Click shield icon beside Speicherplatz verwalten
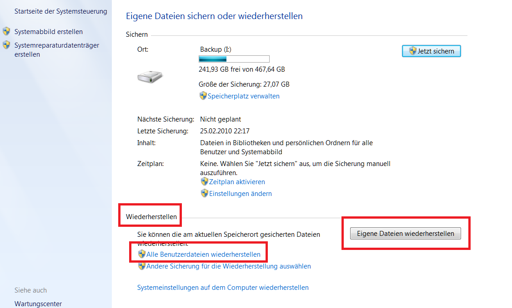Viewport: 512px width, 308px height. coord(203,96)
